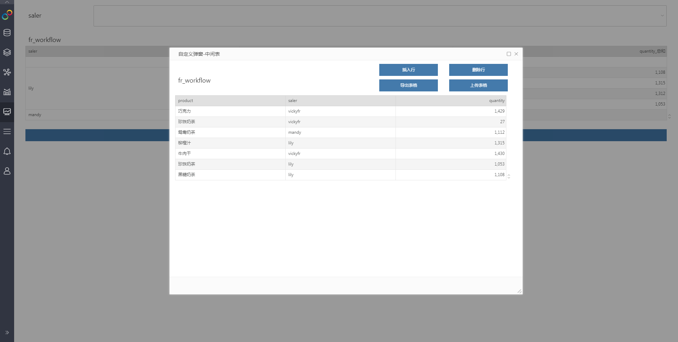Click the quantity value 1,430
The image size is (678, 342).
451,154
